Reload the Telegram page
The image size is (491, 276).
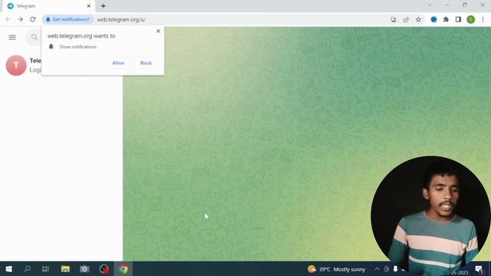coord(32,19)
